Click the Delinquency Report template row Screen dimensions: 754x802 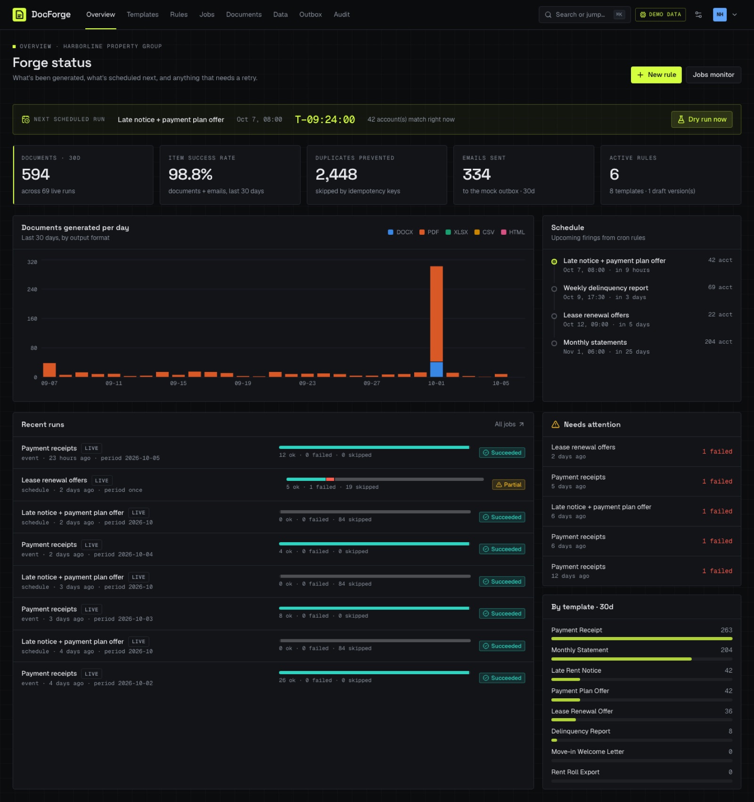point(642,735)
